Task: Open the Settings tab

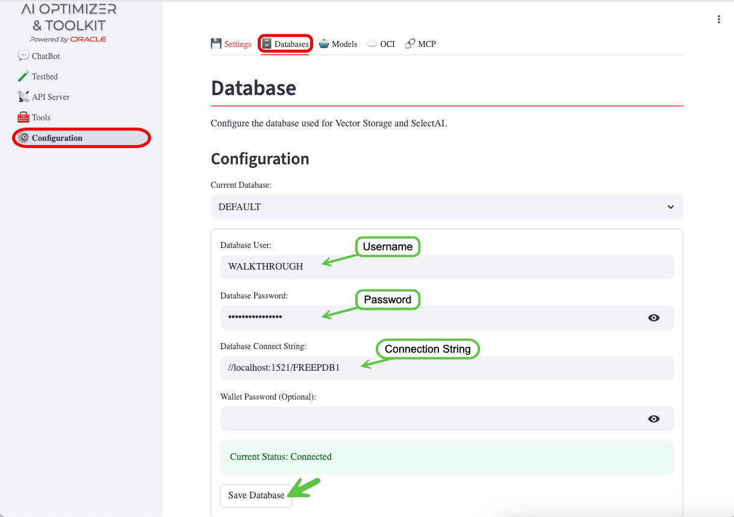Action: click(237, 43)
